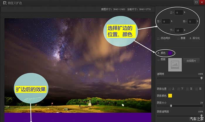The image size is (205, 122).
Task: Click the bottom border input showing 10
Action: (179, 30)
